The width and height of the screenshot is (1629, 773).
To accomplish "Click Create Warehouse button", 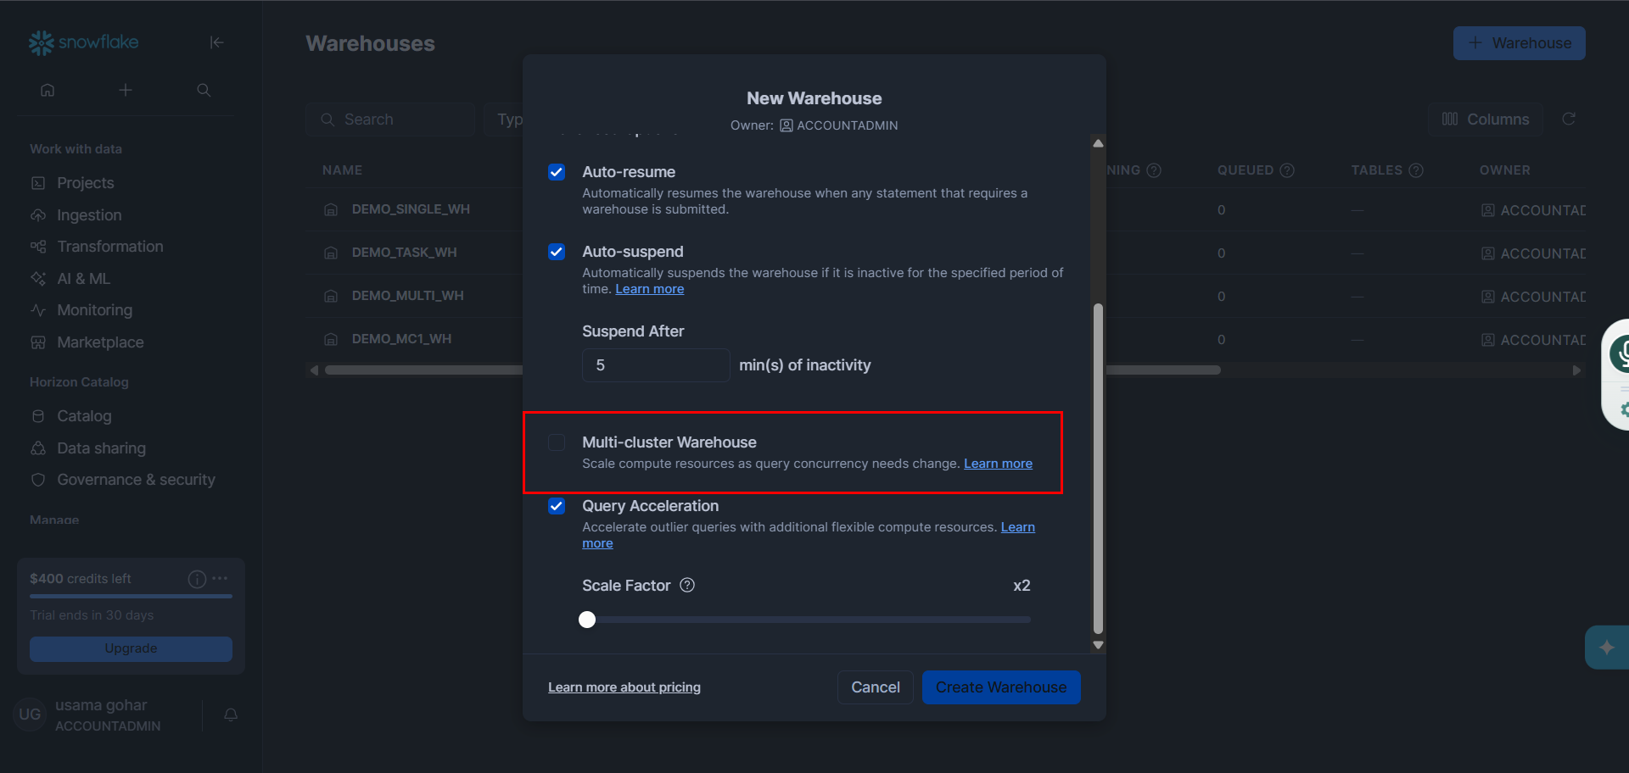I will 1001,687.
